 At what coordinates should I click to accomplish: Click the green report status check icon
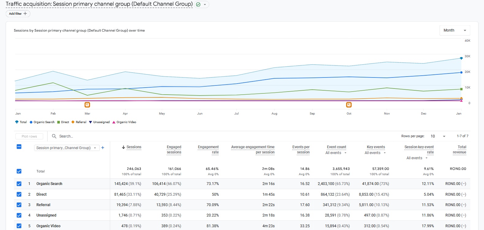point(198,5)
